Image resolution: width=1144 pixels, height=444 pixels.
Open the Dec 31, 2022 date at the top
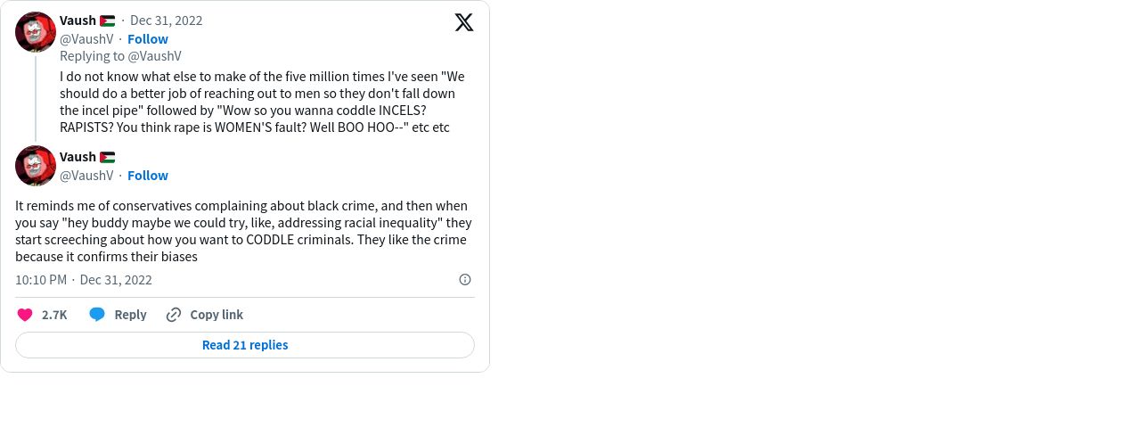coord(167,21)
